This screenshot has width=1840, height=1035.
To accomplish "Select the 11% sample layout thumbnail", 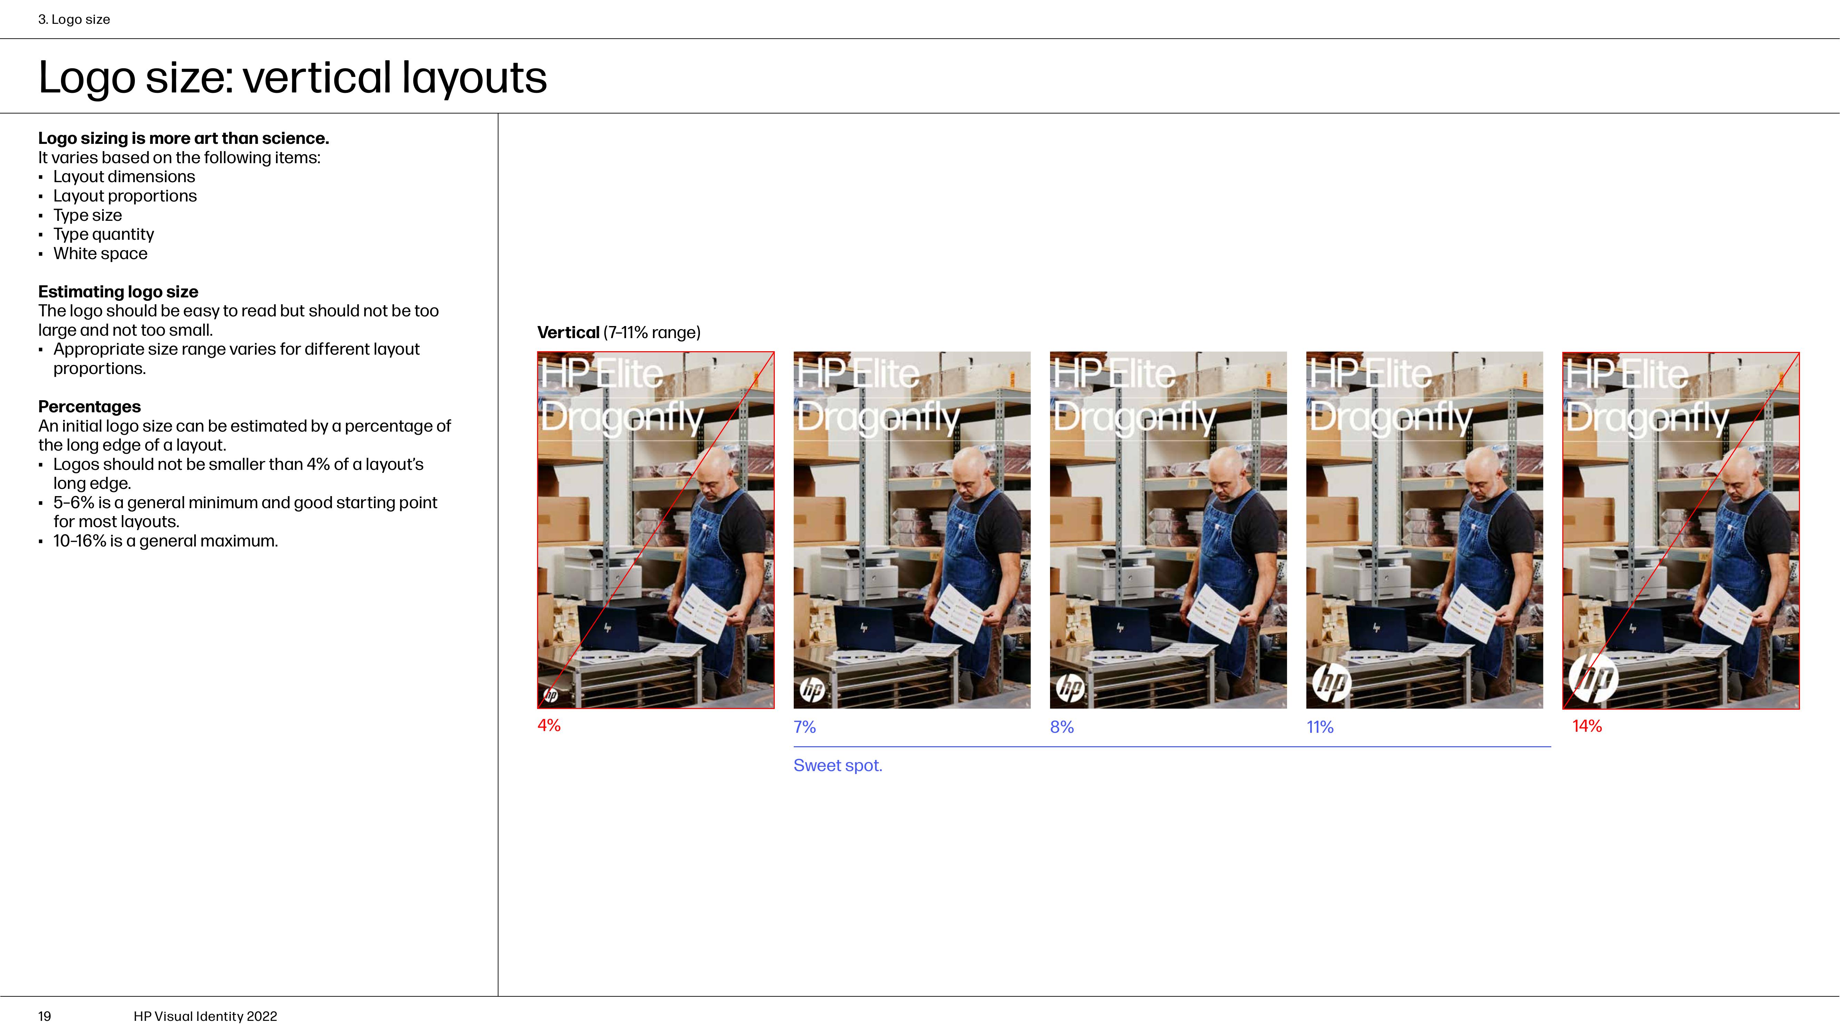I will (x=1425, y=530).
